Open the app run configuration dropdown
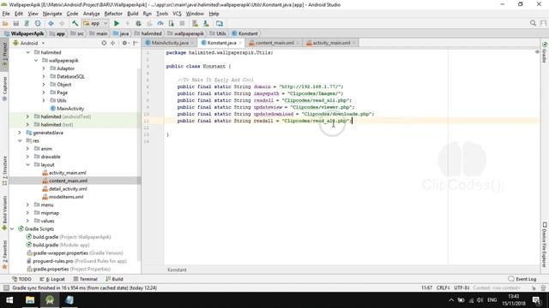Viewport: 549px width, 308px height. [95, 23]
